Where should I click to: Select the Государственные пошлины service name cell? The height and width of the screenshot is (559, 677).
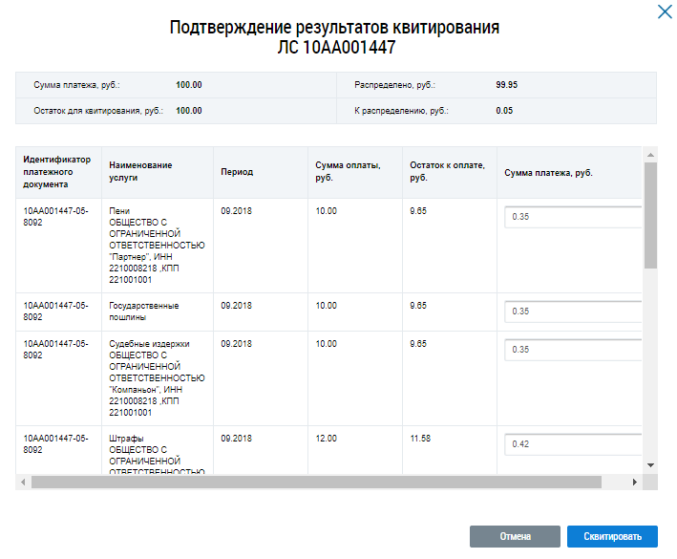[143, 312]
